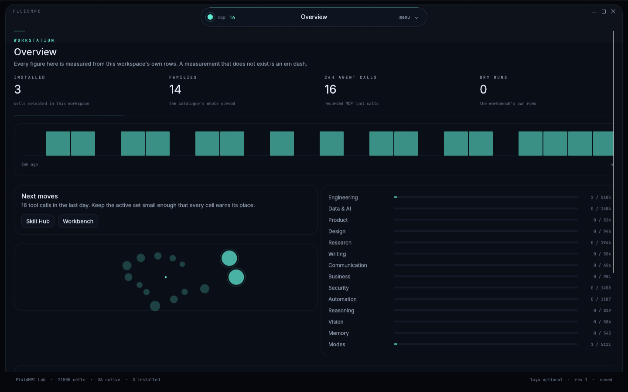Click the teal mcp status indicator
The height and width of the screenshot is (392, 628).
(210, 17)
